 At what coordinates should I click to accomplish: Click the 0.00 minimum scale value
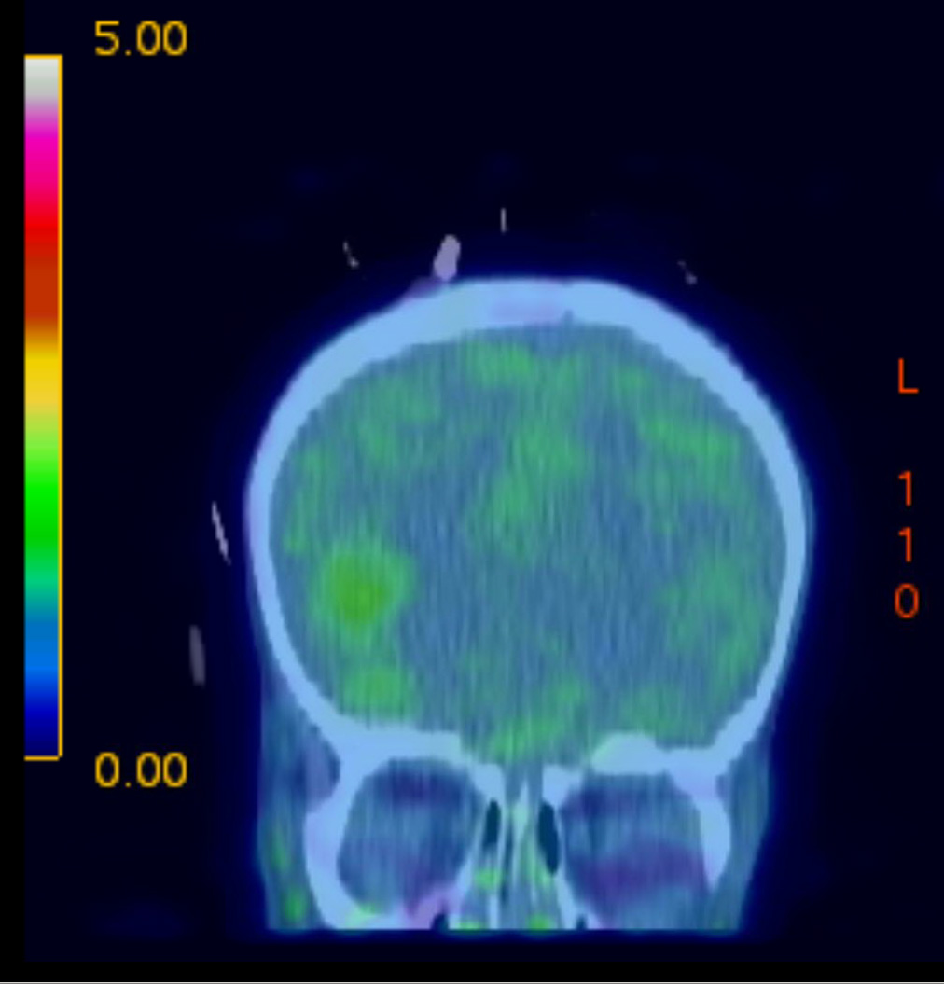click(140, 771)
